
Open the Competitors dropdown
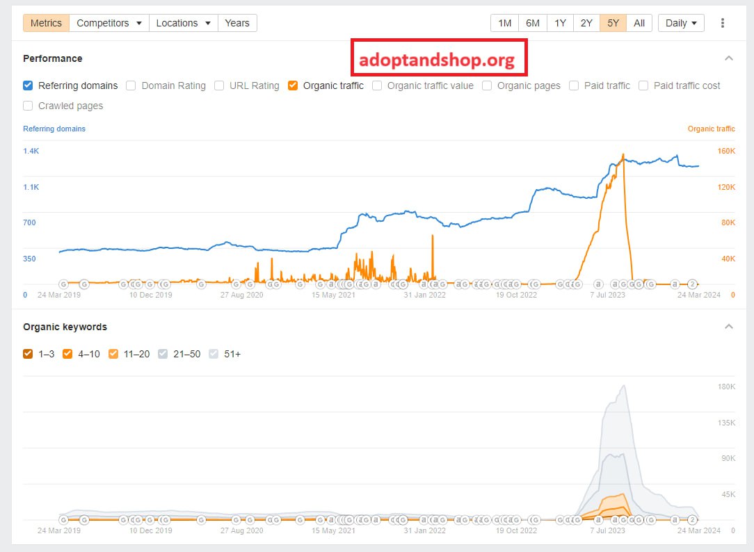[x=109, y=23]
